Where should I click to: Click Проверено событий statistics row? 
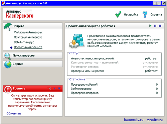click(x=114, y=85)
